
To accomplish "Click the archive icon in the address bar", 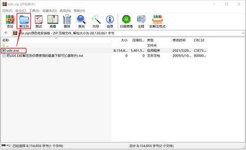I will (x=15, y=33).
